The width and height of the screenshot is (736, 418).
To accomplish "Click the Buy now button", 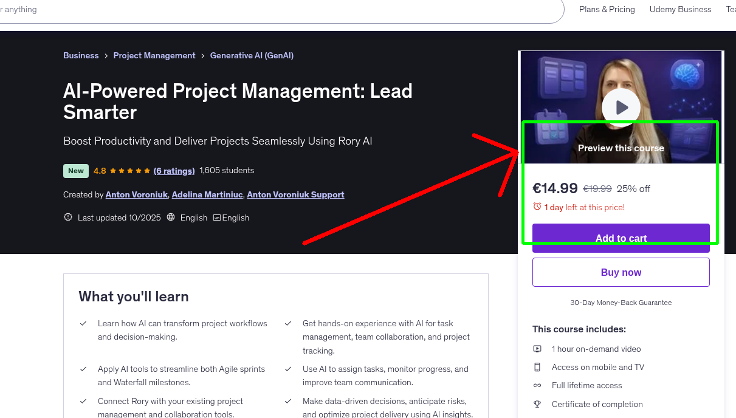I will 621,272.
